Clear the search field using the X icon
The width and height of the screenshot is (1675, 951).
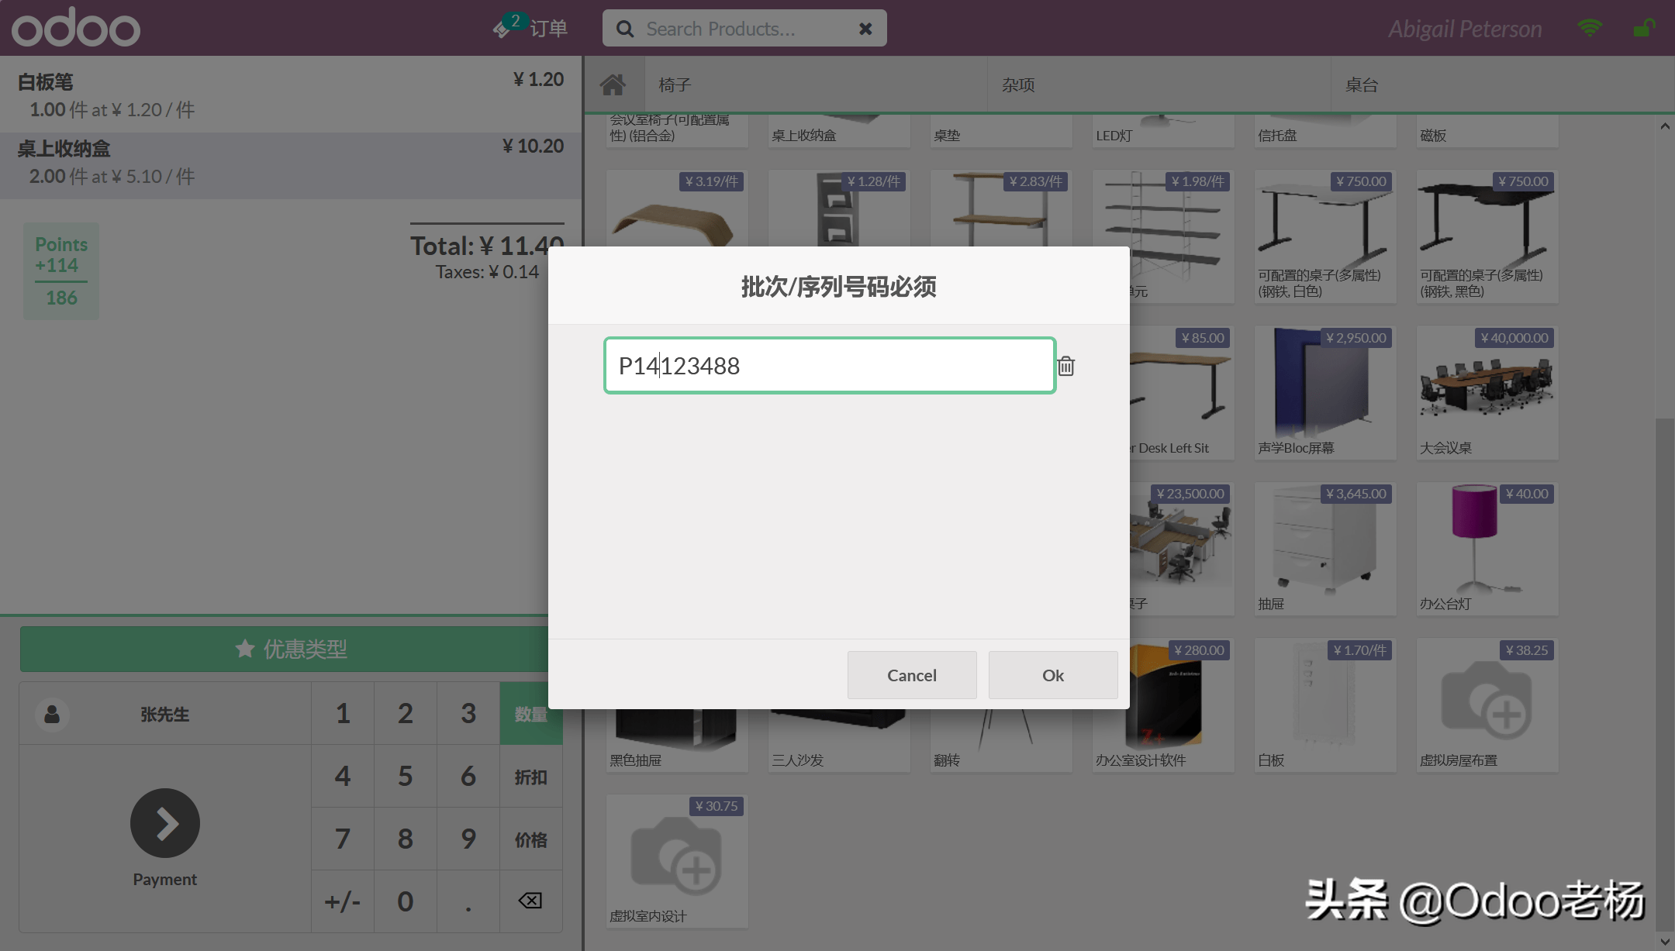click(x=865, y=28)
